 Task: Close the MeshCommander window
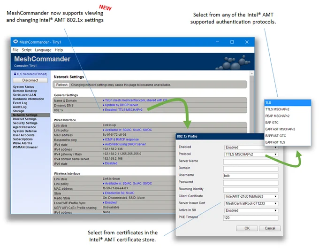(247, 42)
